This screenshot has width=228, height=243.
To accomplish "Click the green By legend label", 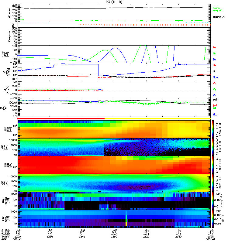I will (214, 53).
